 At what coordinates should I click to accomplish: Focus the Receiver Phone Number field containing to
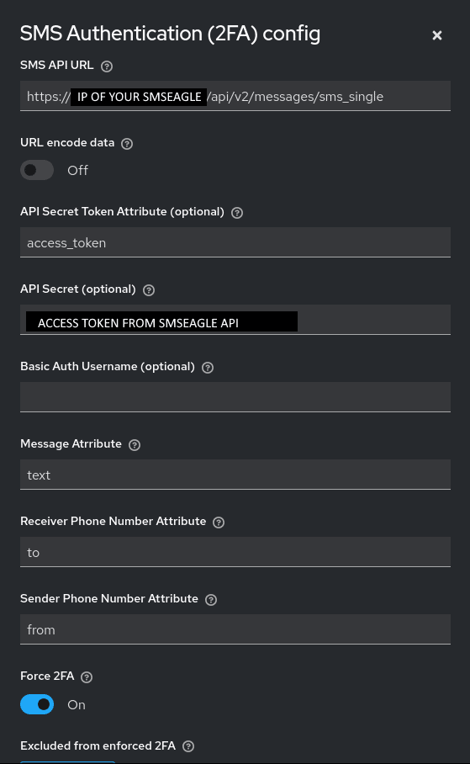pyautogui.click(x=235, y=552)
